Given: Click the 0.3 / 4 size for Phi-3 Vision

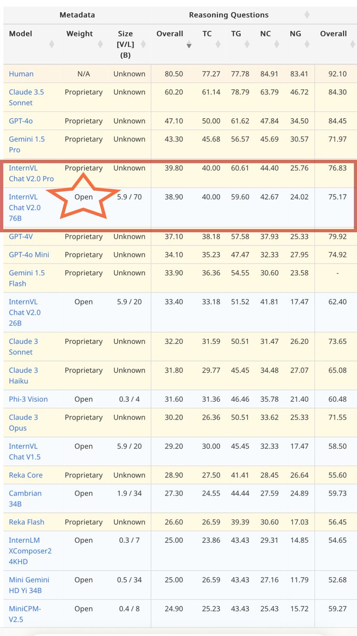Looking at the screenshot, I should [x=129, y=399].
